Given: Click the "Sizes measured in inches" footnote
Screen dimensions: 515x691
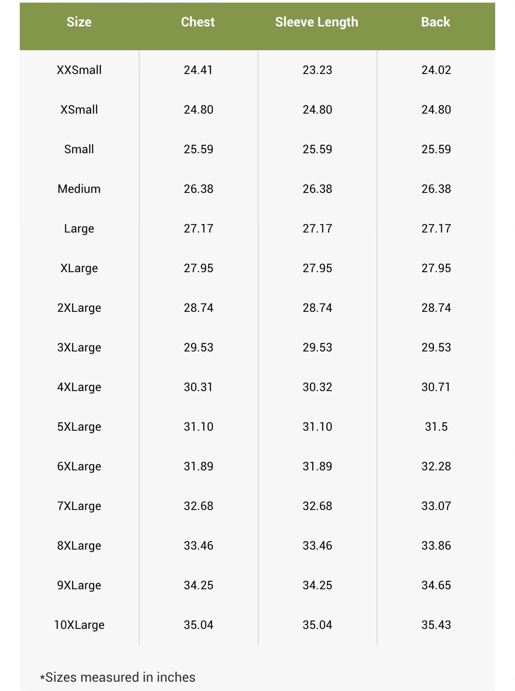Looking at the screenshot, I should [118, 677].
